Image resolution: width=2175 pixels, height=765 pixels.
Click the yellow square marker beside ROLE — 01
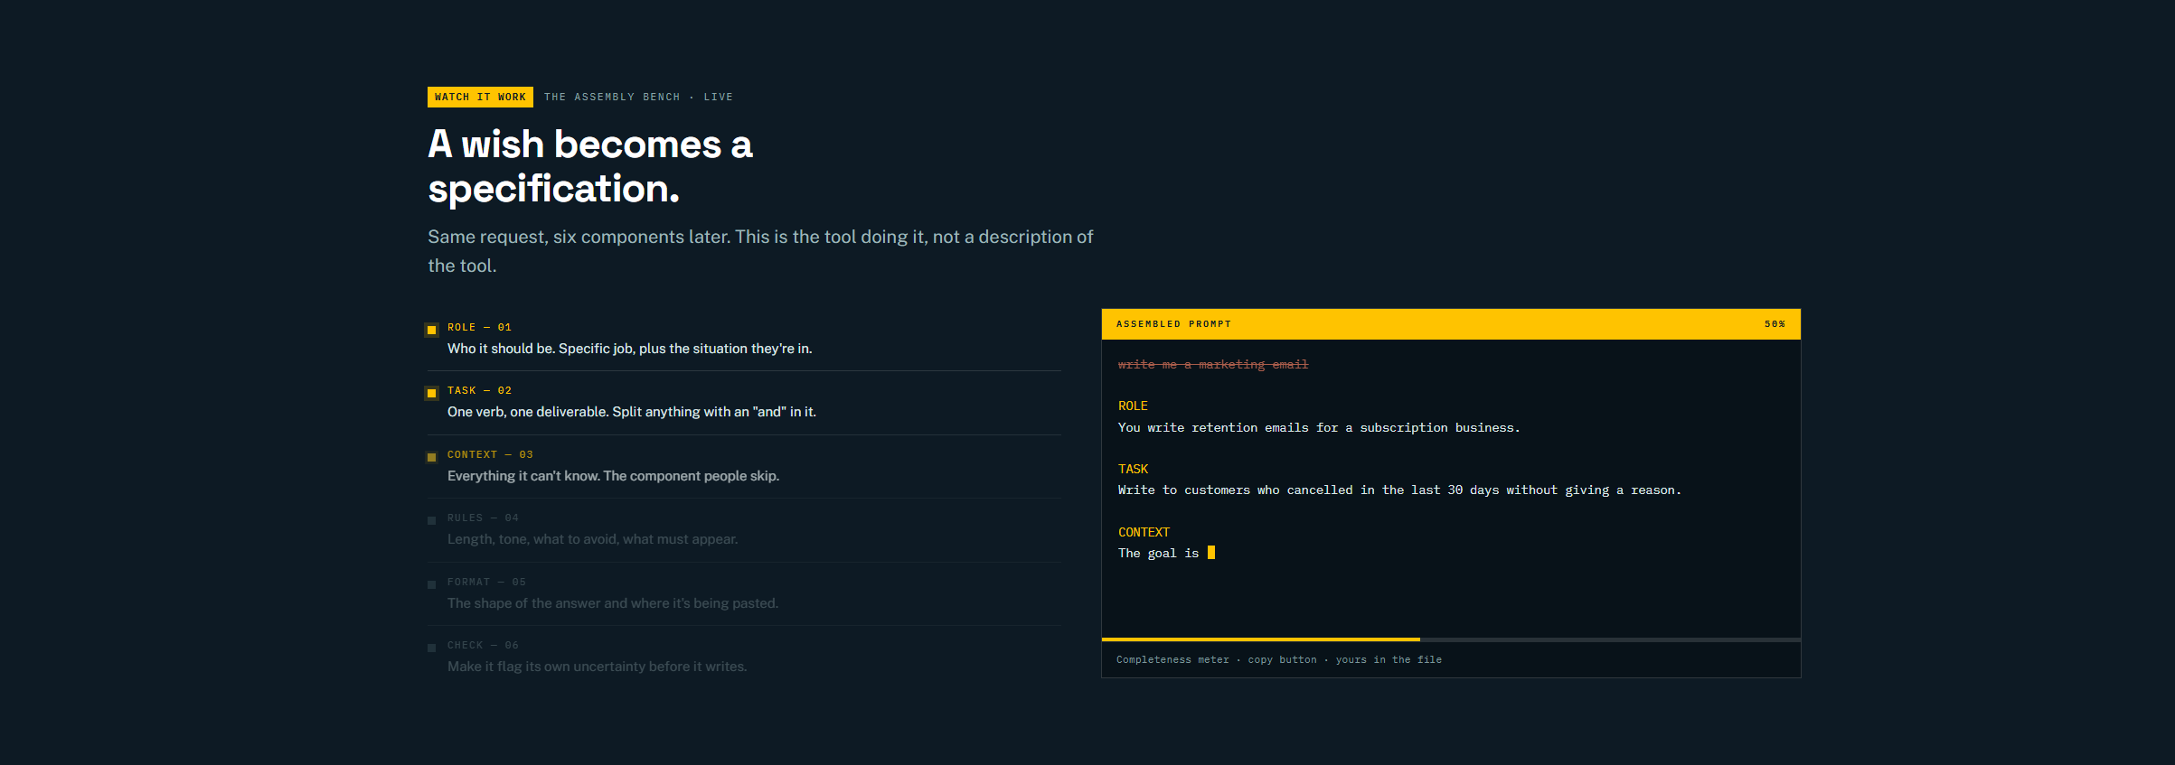point(431,330)
